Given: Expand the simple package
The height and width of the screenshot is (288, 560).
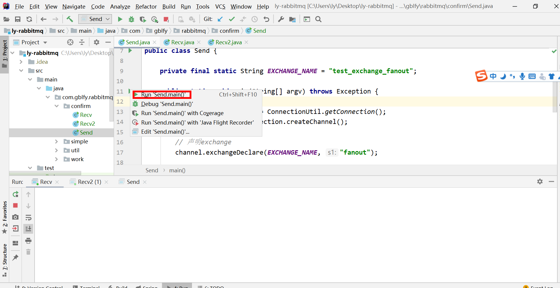Looking at the screenshot, I should tap(56, 141).
